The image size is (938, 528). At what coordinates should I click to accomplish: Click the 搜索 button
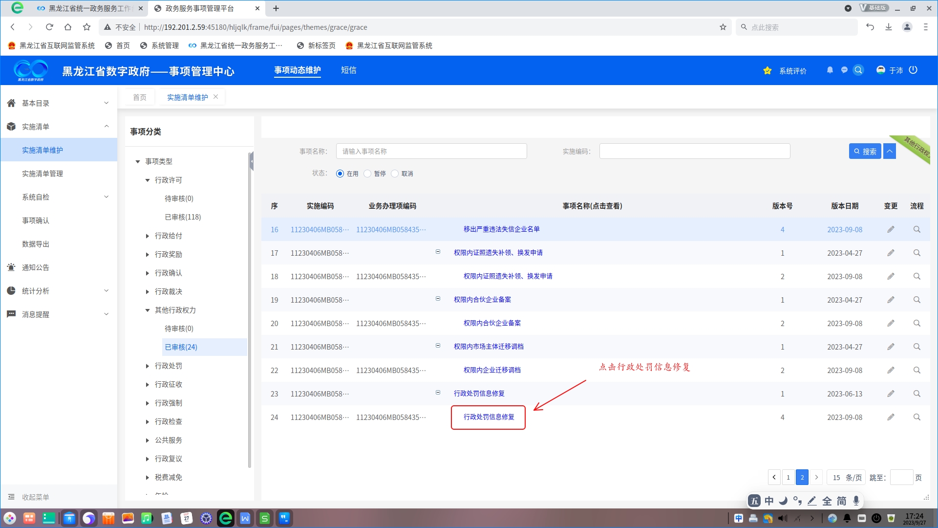(x=865, y=151)
